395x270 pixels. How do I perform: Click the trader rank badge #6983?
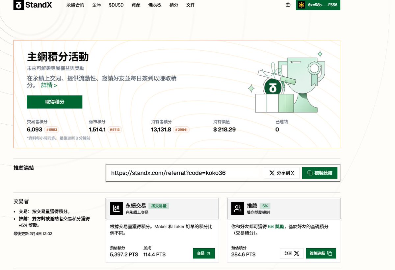pos(51,130)
